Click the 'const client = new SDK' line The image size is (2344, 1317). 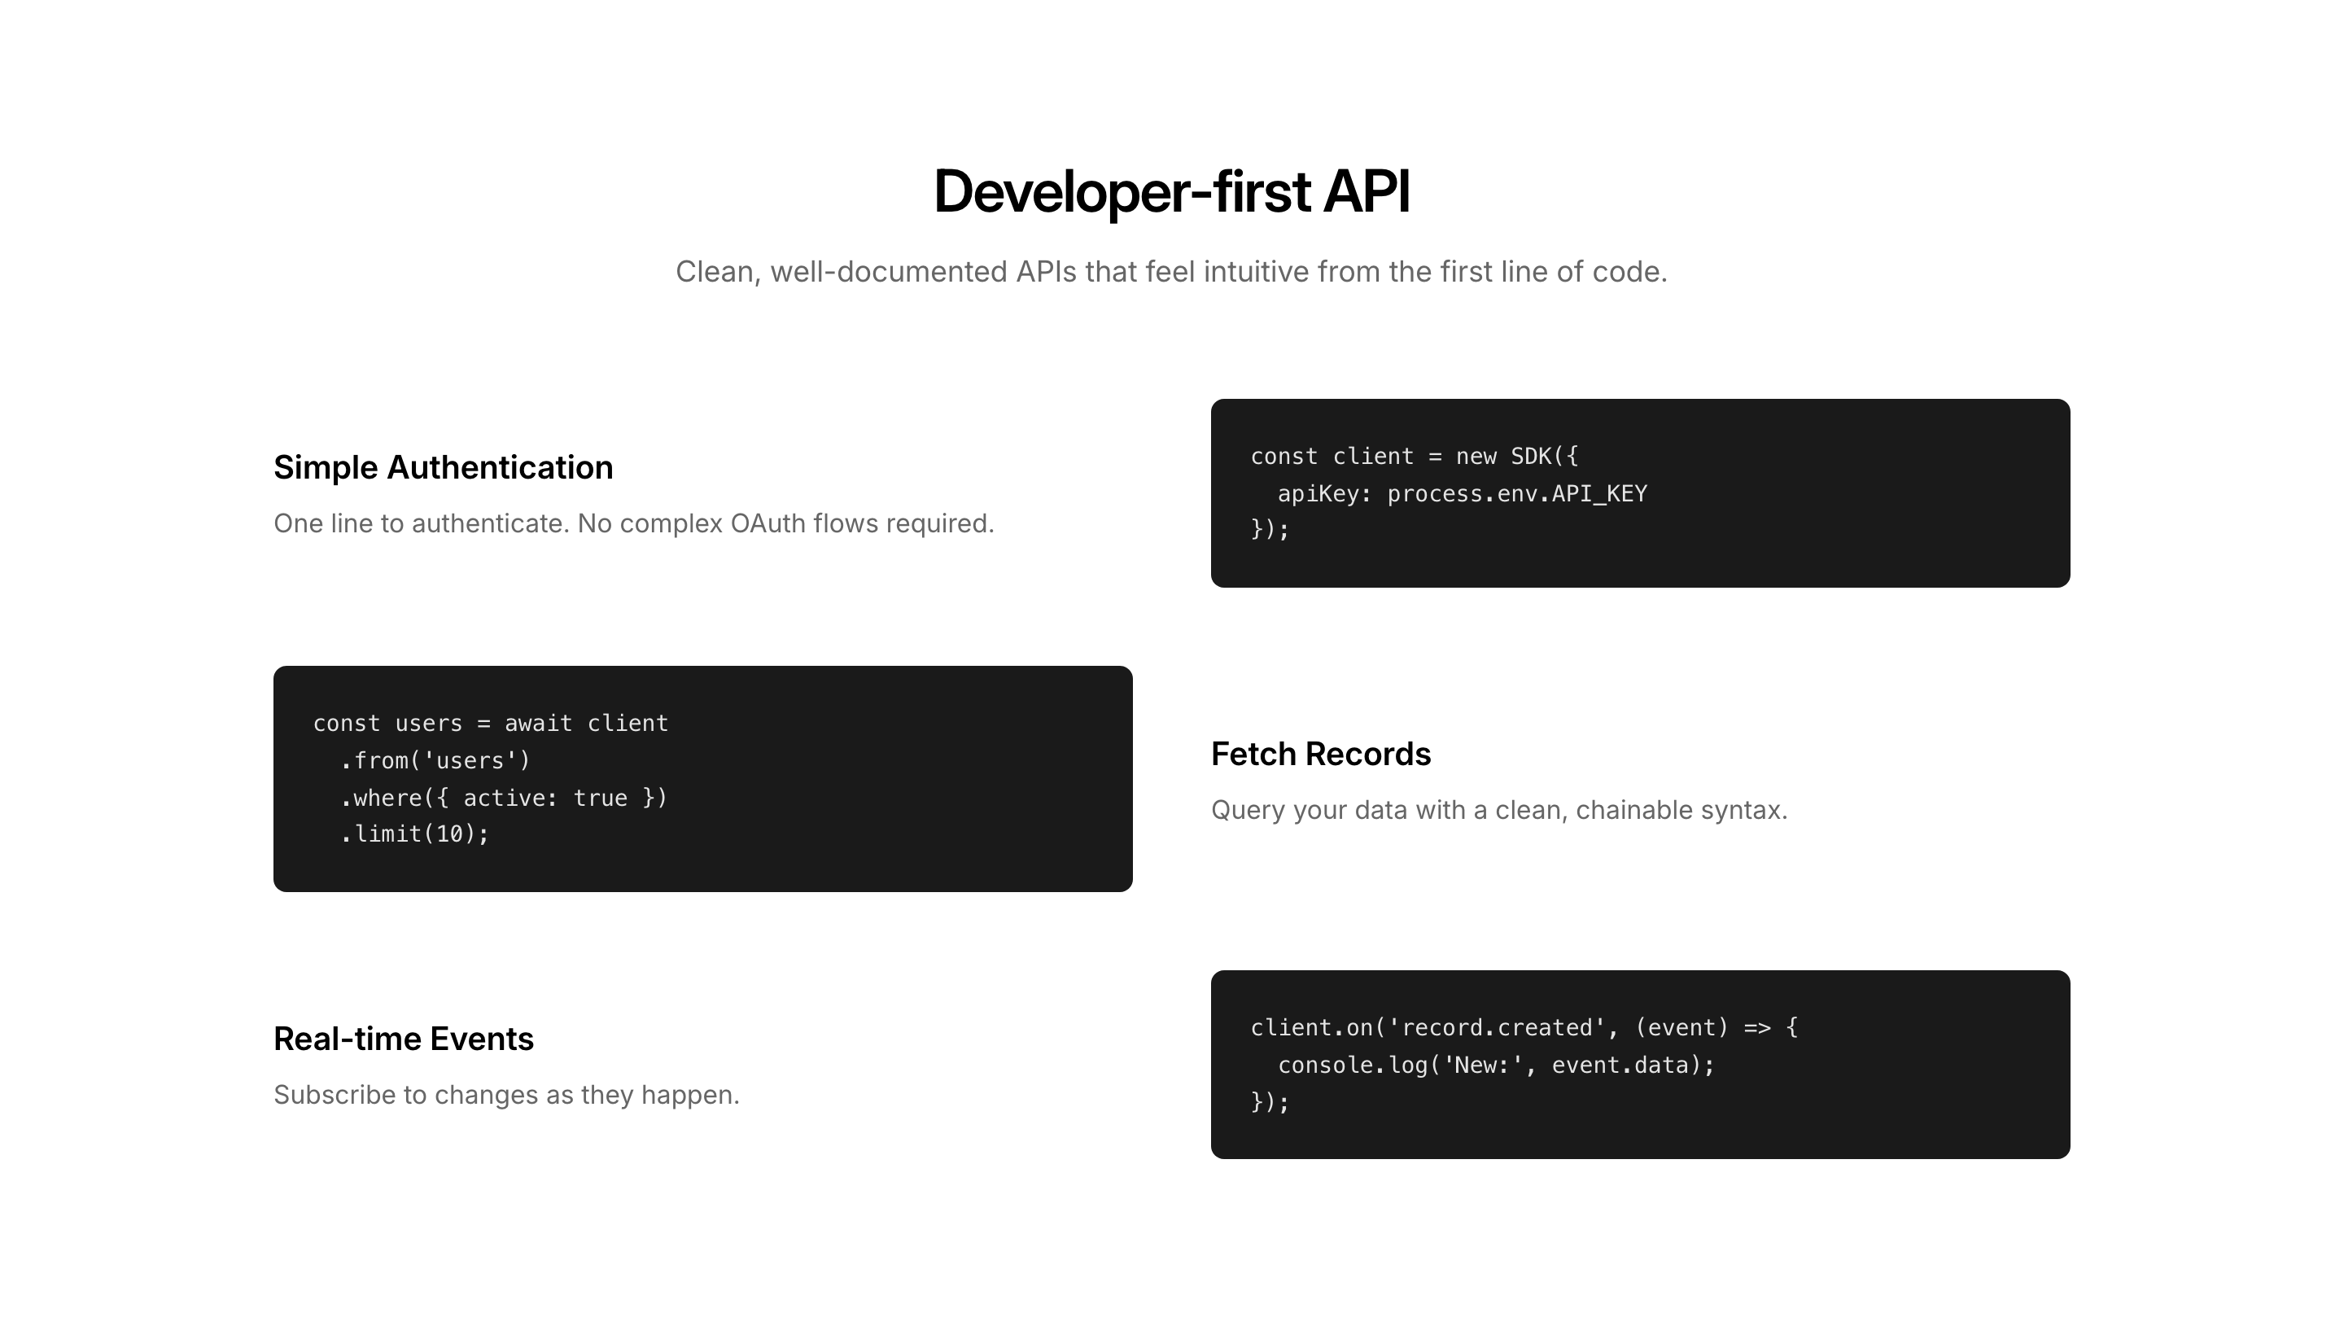(1414, 456)
